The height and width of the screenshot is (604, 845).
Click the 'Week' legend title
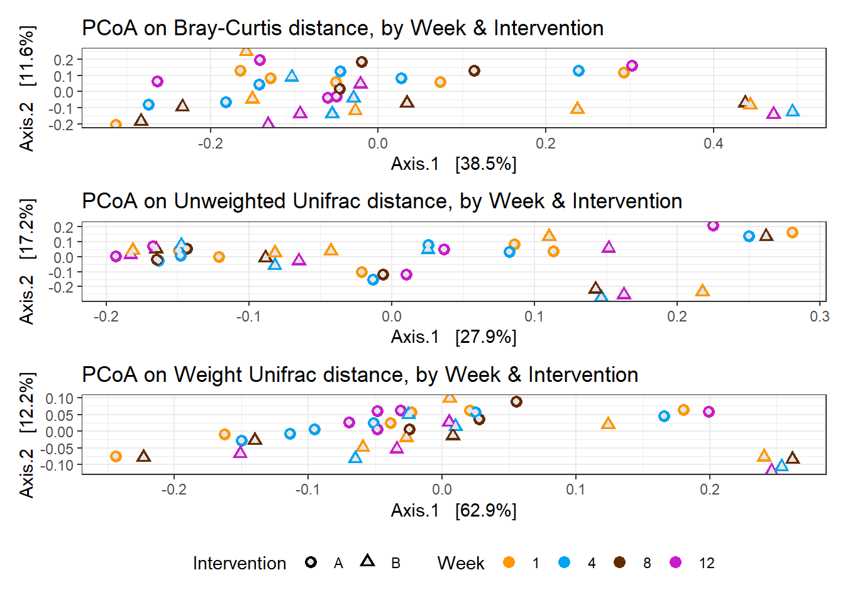point(461,563)
